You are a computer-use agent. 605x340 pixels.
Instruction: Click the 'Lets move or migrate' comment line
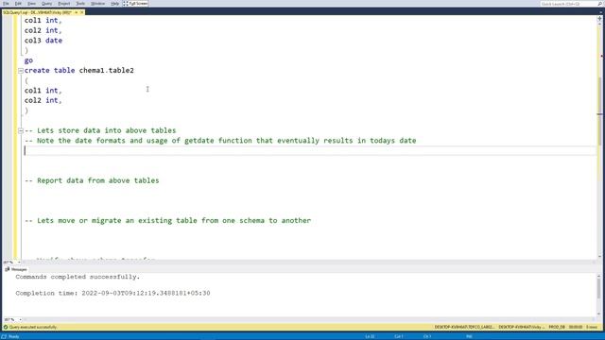click(x=168, y=220)
